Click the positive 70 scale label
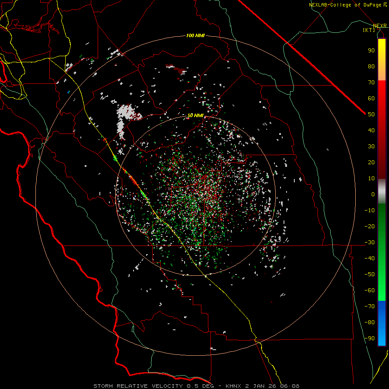 371,82
